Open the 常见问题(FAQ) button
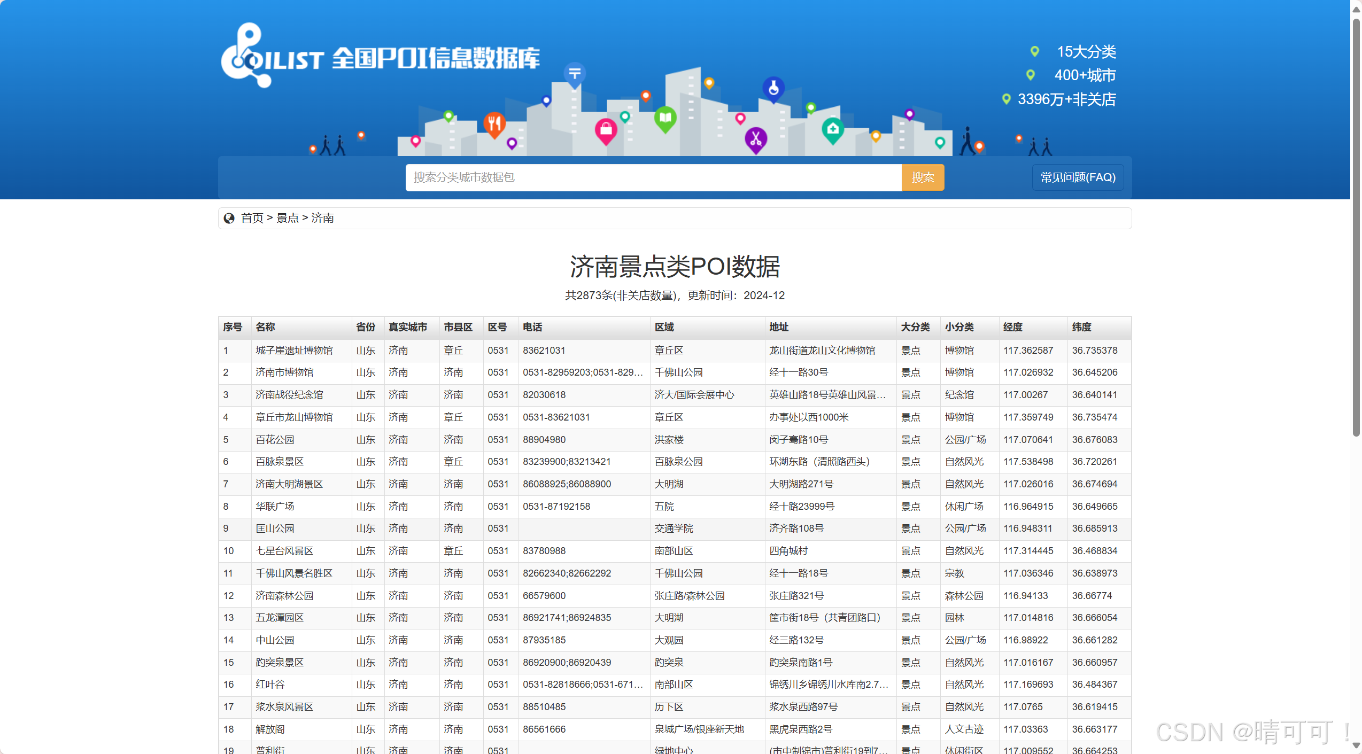1362x754 pixels. tap(1077, 177)
